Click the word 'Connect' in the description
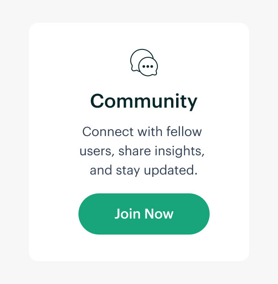This screenshot has height=284, width=278. 108,131
